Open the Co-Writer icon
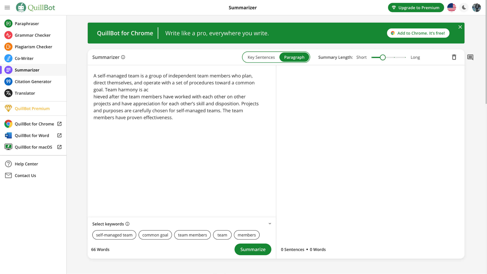 pos(8,58)
